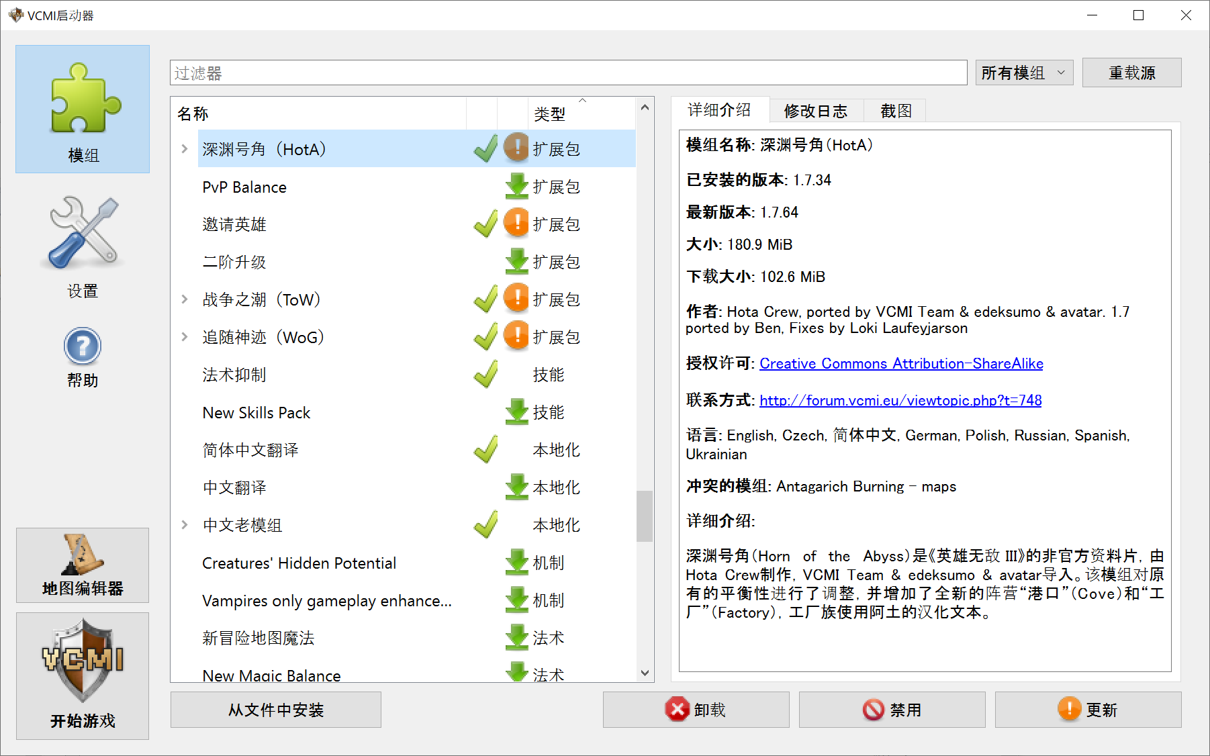
Task: Click the download arrow icon for 二阶升级
Action: pos(516,261)
